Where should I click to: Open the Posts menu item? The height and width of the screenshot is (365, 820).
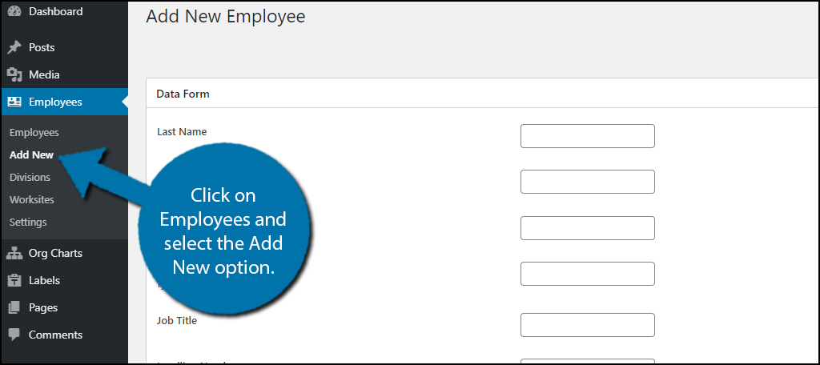tap(42, 47)
